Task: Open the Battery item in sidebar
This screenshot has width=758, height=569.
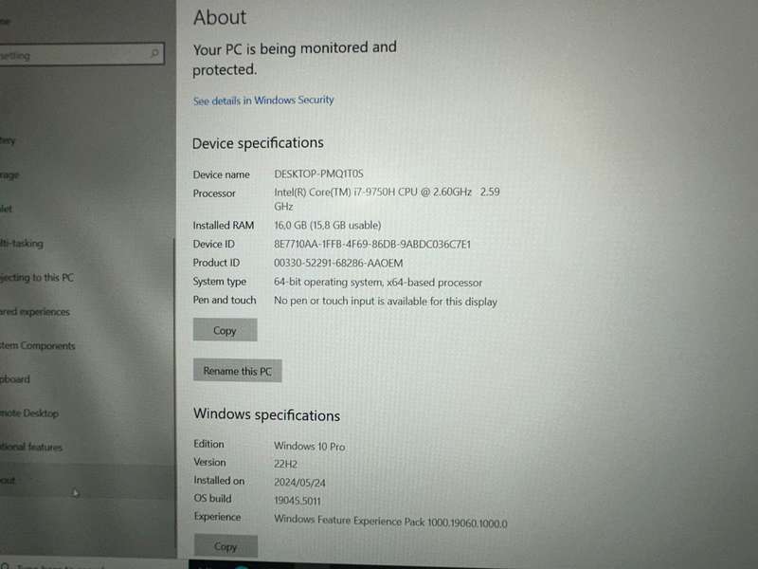Action: (x=8, y=140)
